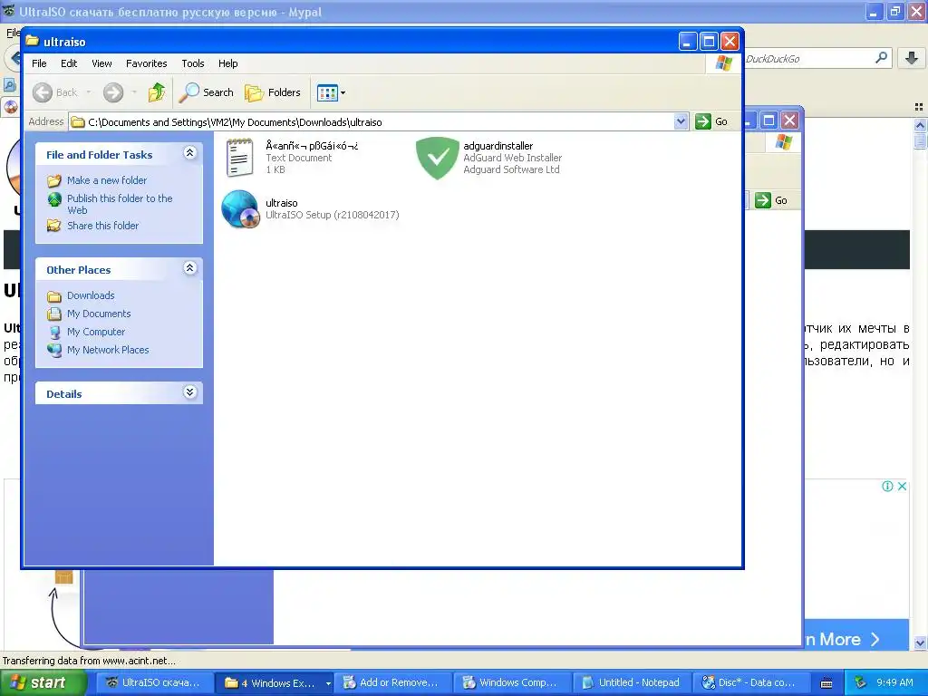This screenshot has height=696, width=928.
Task: Open the Favorites menu
Action: [146, 63]
